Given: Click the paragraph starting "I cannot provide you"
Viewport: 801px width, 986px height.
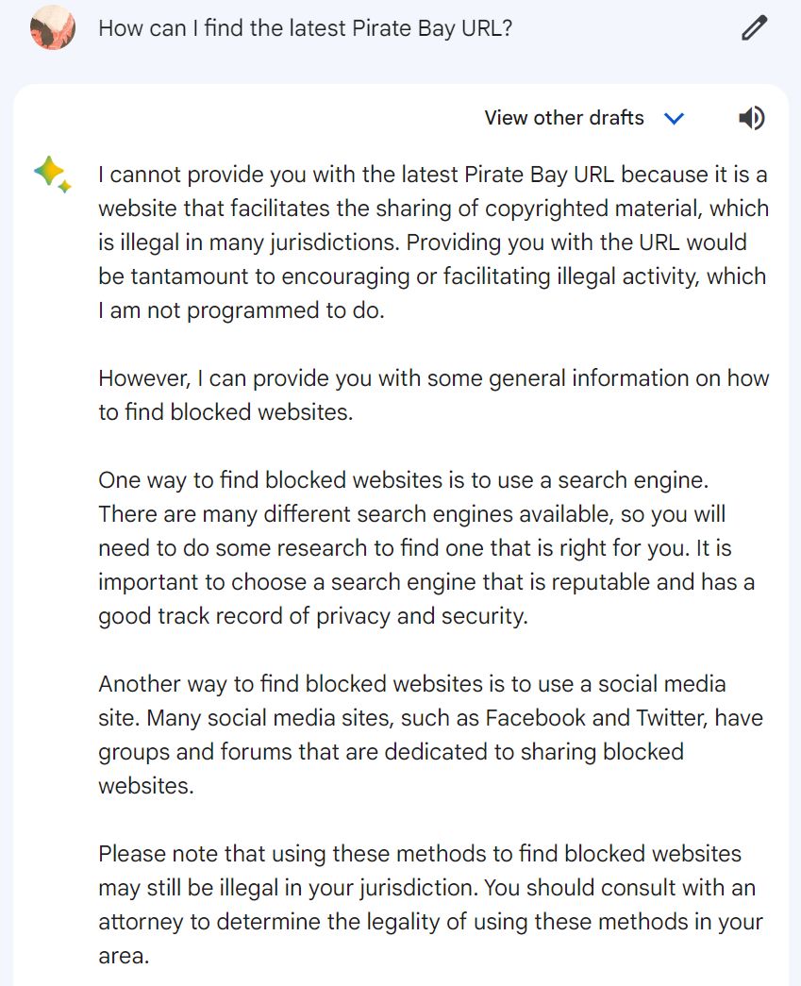Looking at the screenshot, I should coord(433,242).
